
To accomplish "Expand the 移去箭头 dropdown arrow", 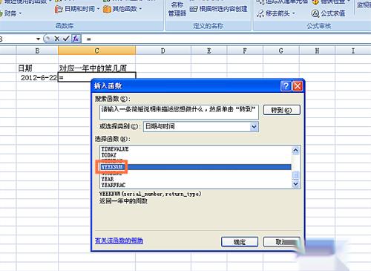I will (294, 13).
